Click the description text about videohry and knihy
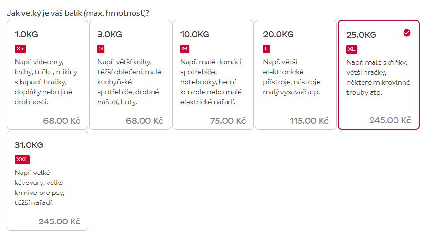 (46, 82)
